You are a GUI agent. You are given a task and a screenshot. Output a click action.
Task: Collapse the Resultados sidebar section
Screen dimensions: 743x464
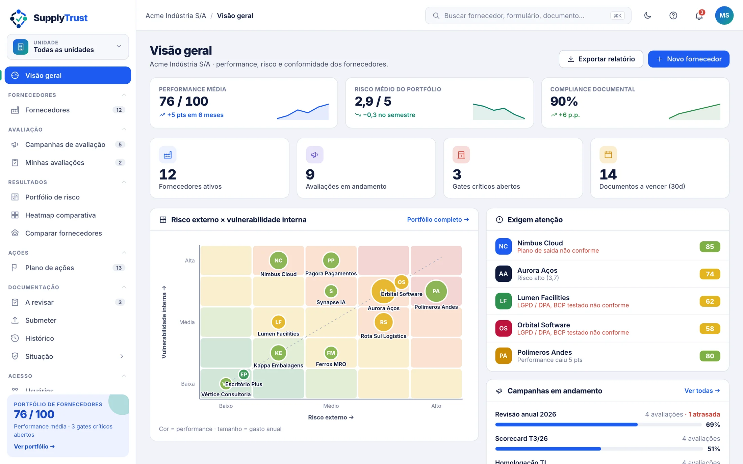coord(124,182)
